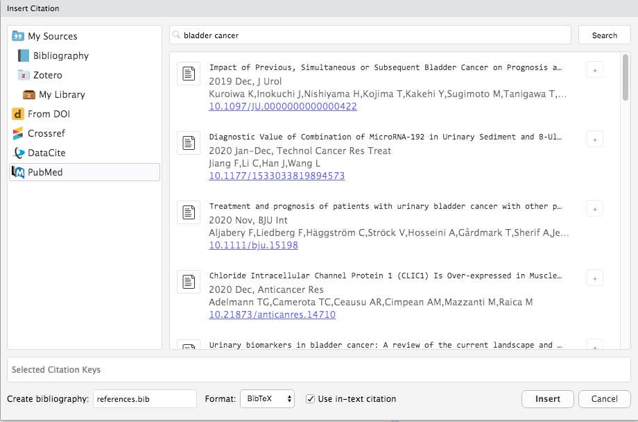Cancel the Insert Citation dialog
638x422 pixels.
click(x=604, y=399)
